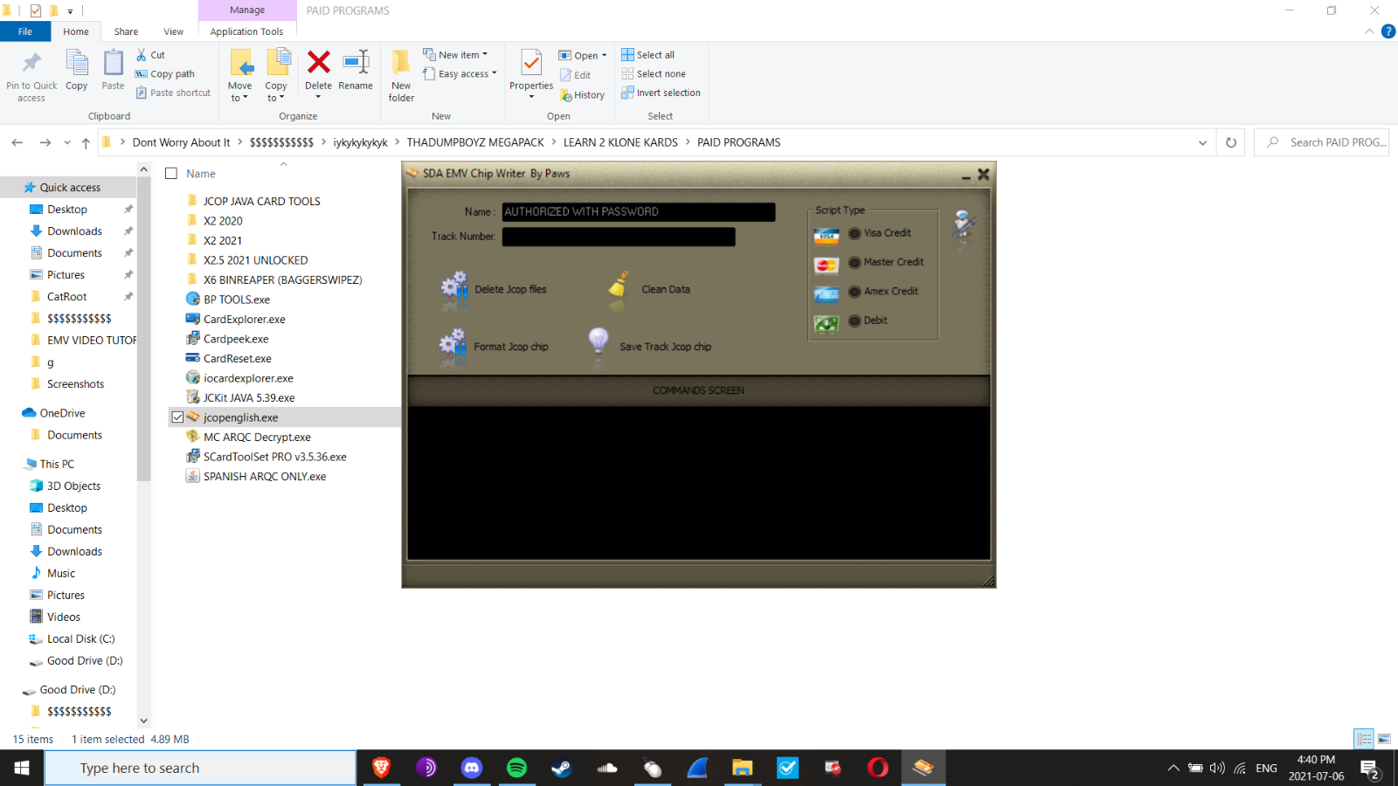The width and height of the screenshot is (1398, 786).
Task: Click the Visa card logo icon
Action: click(827, 236)
